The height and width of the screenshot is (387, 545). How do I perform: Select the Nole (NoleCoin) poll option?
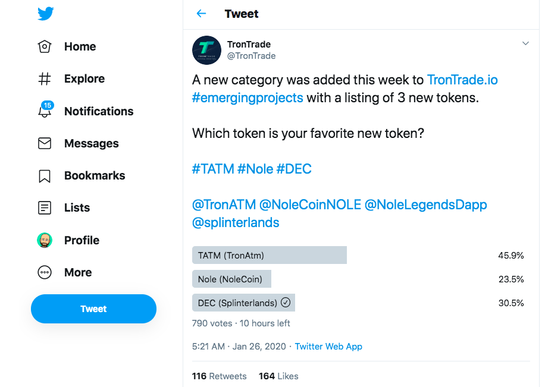coord(231,279)
